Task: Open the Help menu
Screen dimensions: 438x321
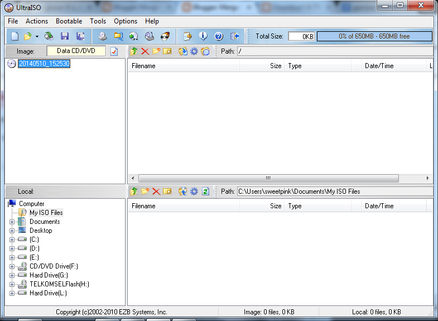Action: click(x=152, y=21)
